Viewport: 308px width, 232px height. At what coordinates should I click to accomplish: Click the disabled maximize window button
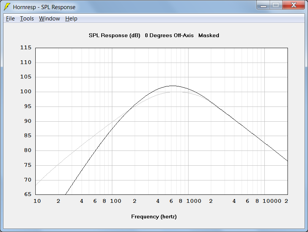tap(276, 5)
